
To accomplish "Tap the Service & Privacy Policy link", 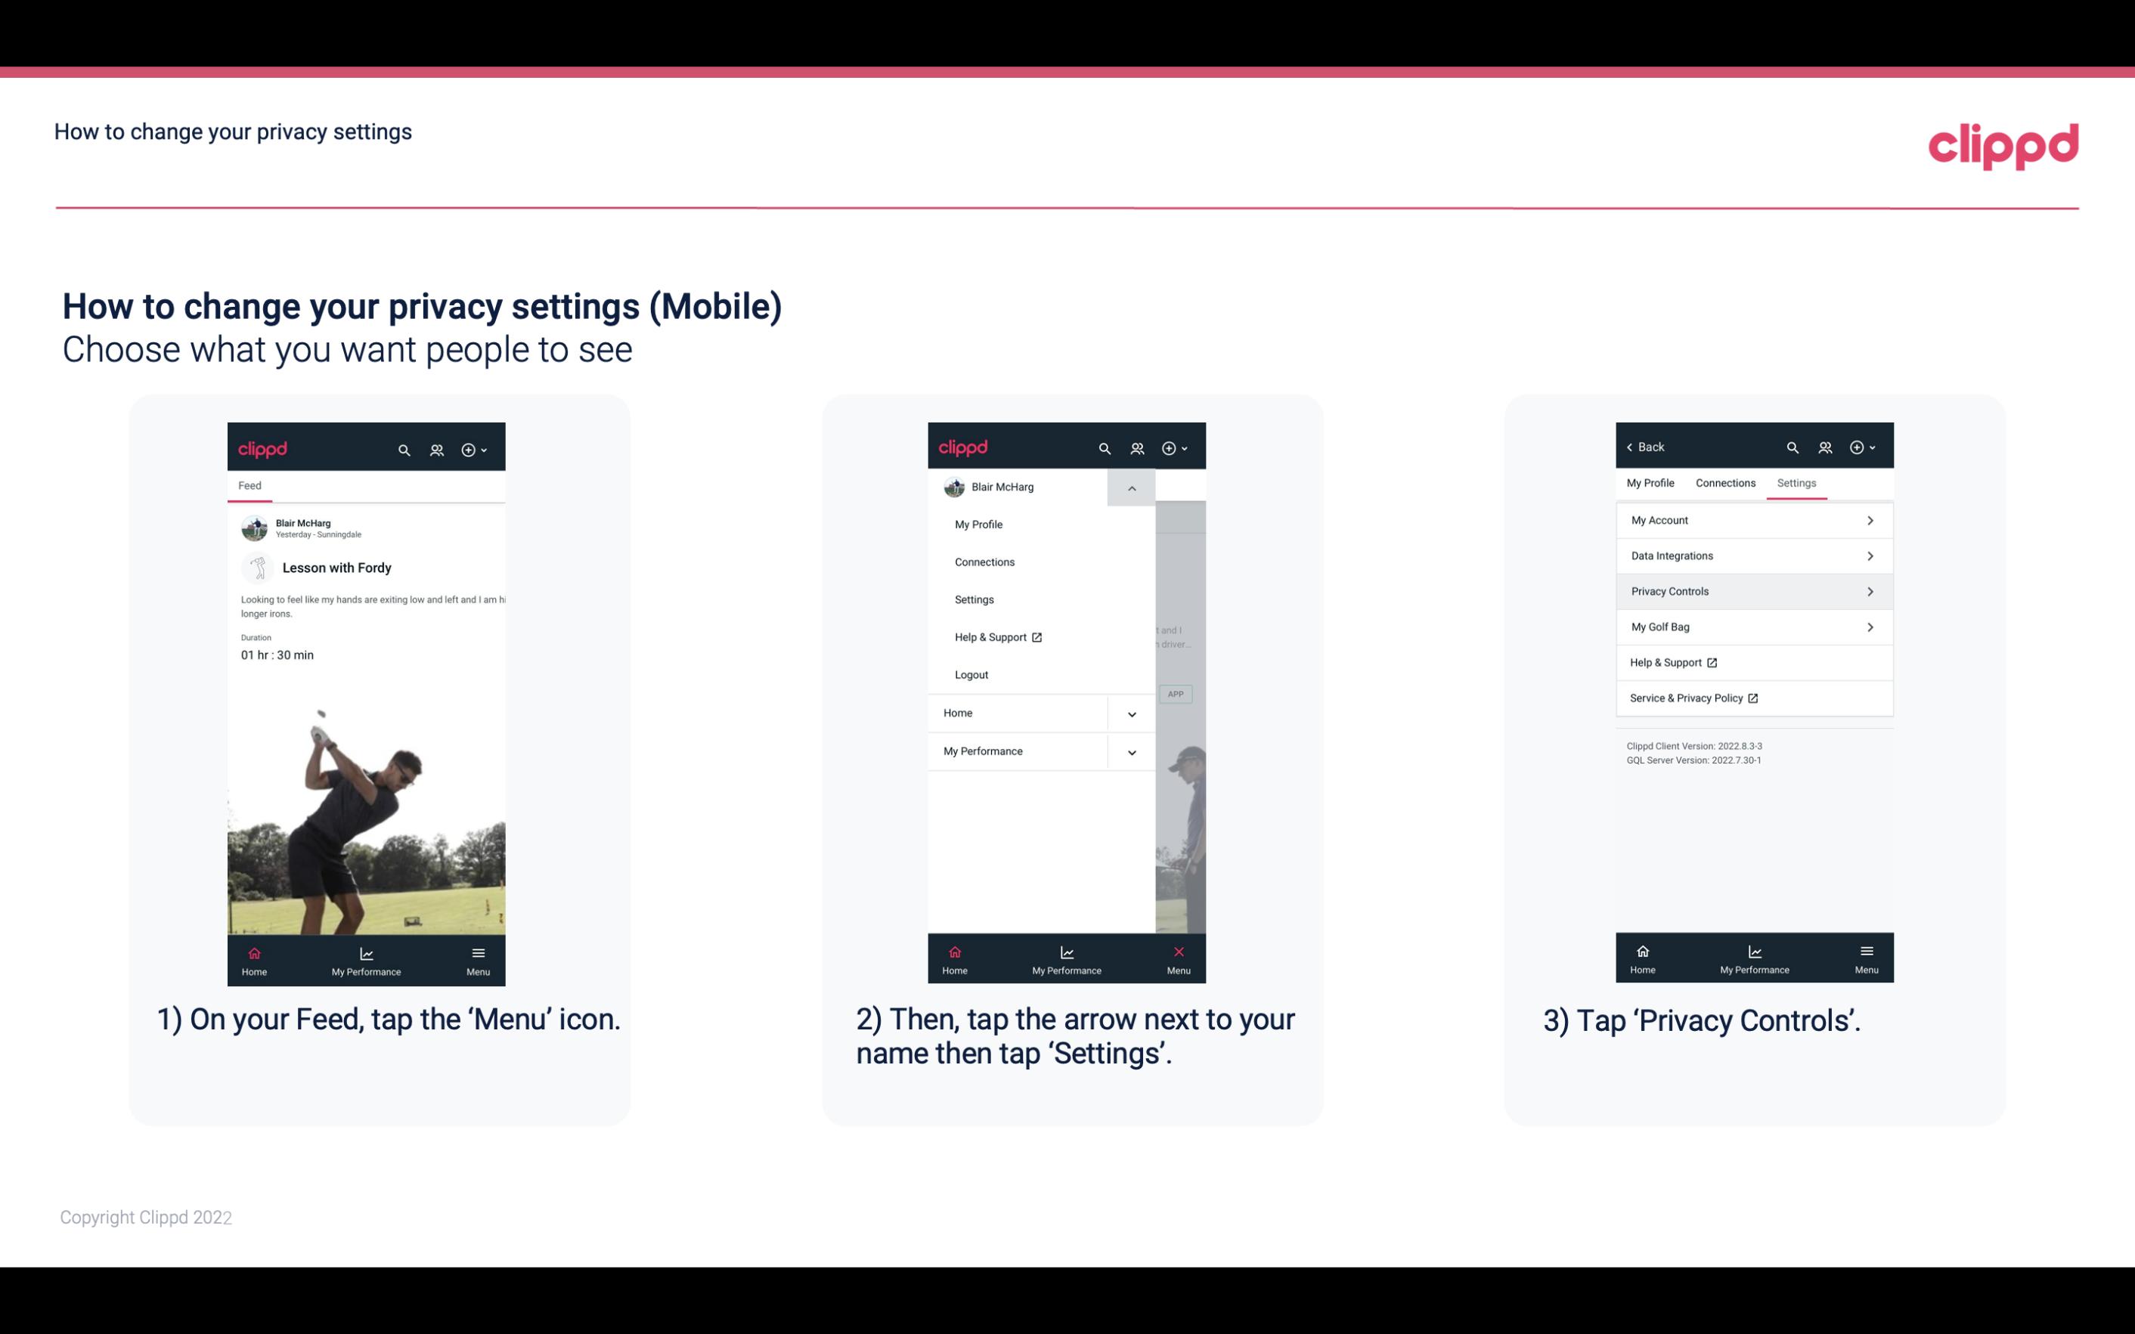I will [x=1686, y=698].
